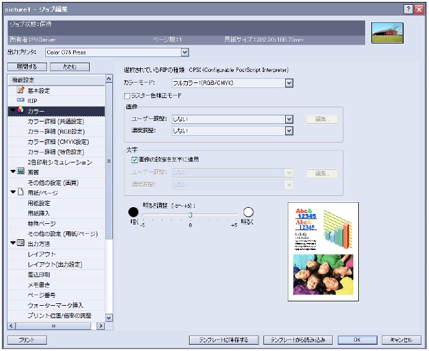This screenshot has width=429, height=351.
Task: Select ウォーターマーク挿入 in the sidebar
Action: pyautogui.click(x=55, y=305)
